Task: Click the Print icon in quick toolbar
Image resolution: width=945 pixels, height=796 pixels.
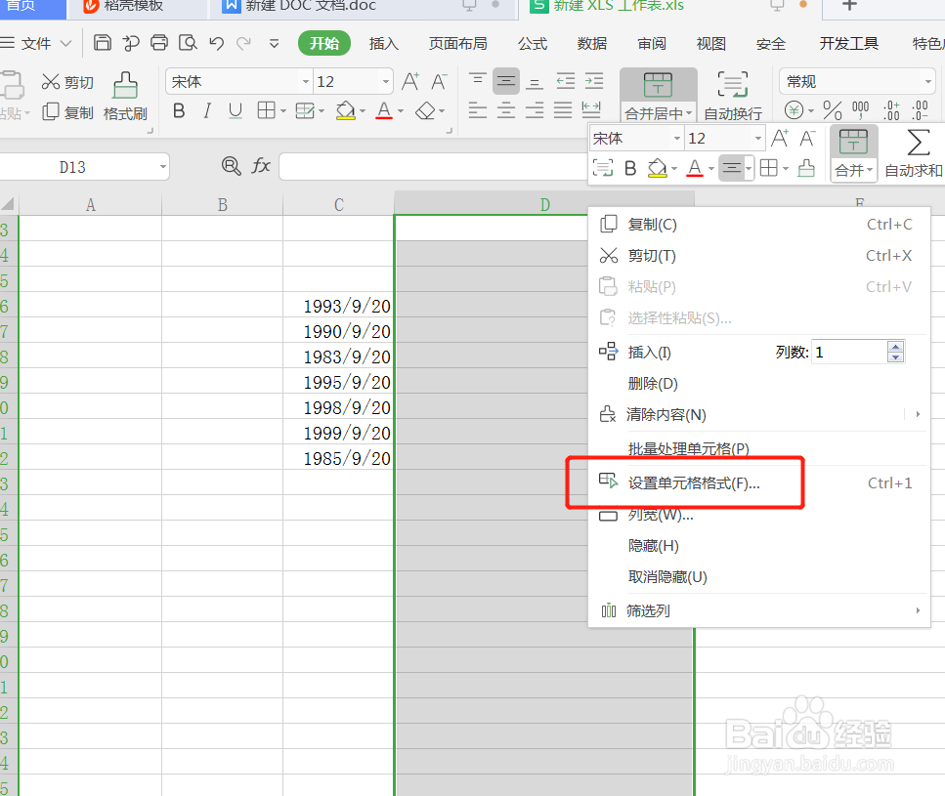Action: coord(159,43)
